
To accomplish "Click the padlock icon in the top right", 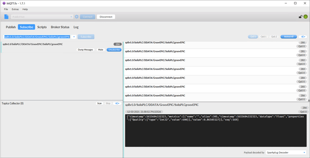I will tap(300, 17).
